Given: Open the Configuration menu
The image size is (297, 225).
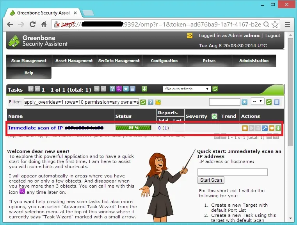Looking at the screenshot, I should tap(164, 60).
